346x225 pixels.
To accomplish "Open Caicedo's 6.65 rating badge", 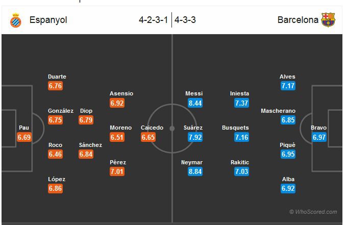I will pos(148,137).
